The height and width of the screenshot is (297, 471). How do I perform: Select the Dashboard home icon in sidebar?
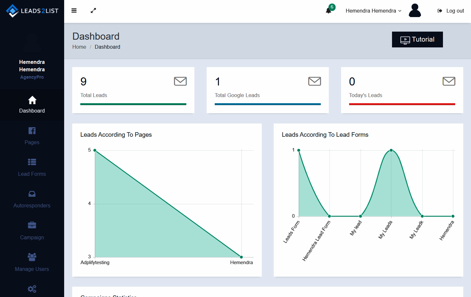tap(32, 100)
